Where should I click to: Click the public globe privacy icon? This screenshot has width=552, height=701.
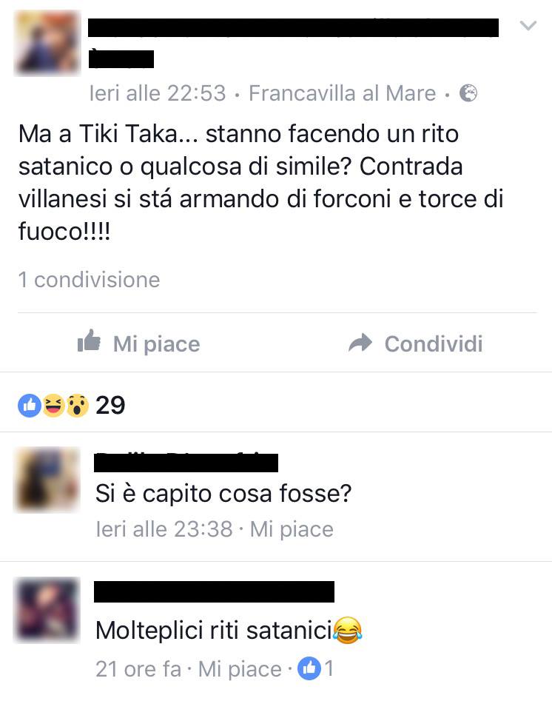point(468,93)
